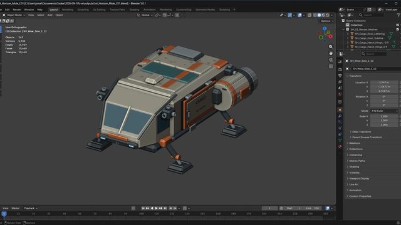Screen dimensions: 401x225
Task: Click the timeline End frame field
Action: tap(313, 208)
